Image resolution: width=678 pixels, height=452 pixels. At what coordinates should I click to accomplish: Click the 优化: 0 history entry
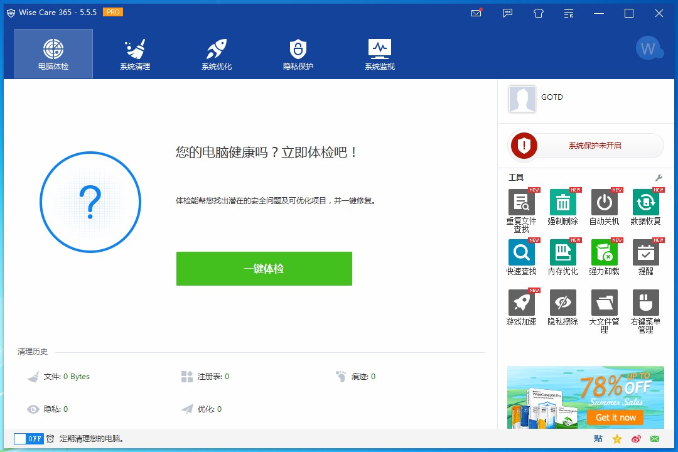(202, 409)
